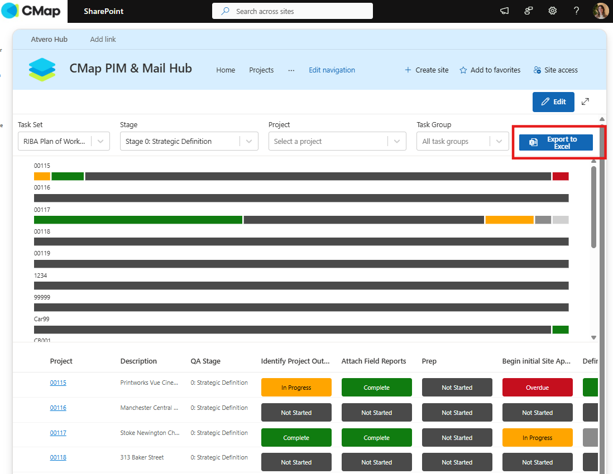This screenshot has width=613, height=474.
Task: Click the orange segment in 00117 bar
Action: pyautogui.click(x=509, y=220)
